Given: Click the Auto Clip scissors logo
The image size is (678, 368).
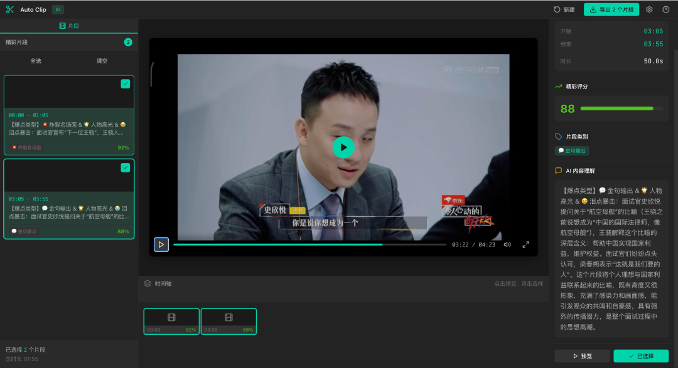Looking at the screenshot, I should 9,9.
